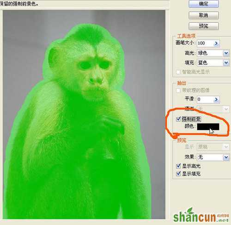Uncheck the 显示填充 checkbox
The width and height of the screenshot is (231, 225).
178,174
